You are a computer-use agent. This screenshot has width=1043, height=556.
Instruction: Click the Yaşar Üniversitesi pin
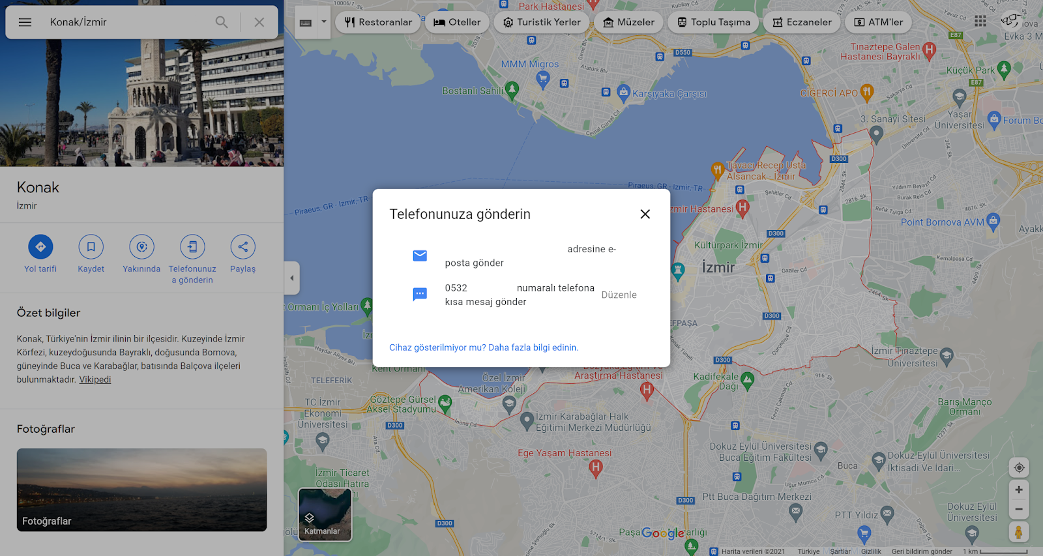click(959, 98)
